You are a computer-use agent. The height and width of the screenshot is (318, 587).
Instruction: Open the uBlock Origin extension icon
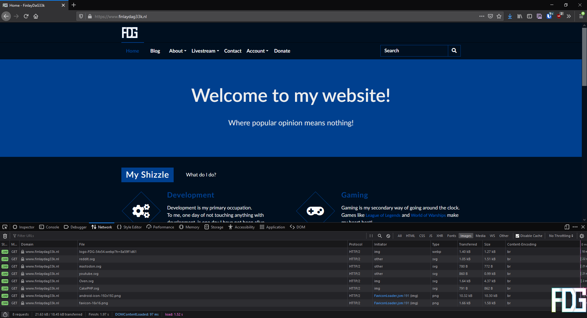pyautogui.click(x=559, y=16)
